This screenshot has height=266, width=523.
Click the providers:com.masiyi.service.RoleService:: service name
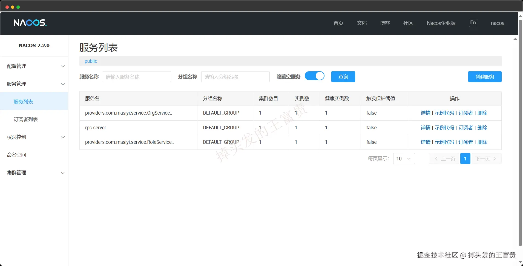(130, 142)
